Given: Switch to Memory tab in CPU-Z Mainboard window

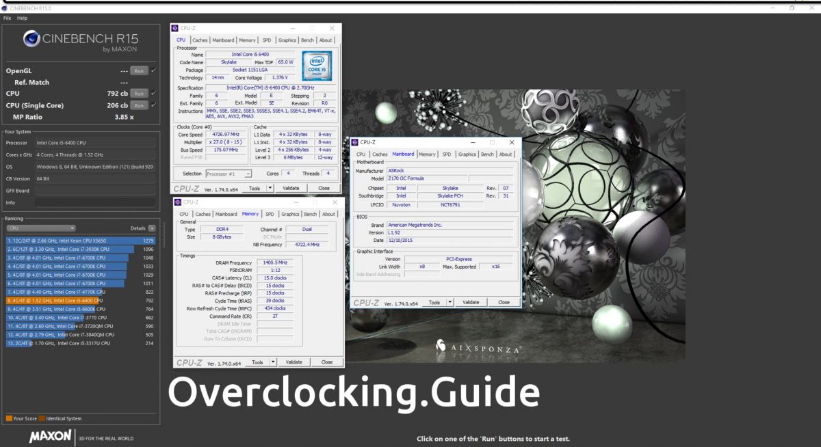Looking at the screenshot, I should click(428, 154).
